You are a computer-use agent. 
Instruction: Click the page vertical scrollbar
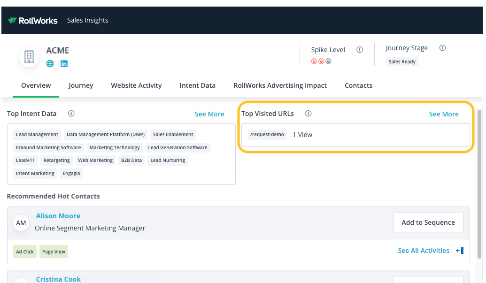479,184
